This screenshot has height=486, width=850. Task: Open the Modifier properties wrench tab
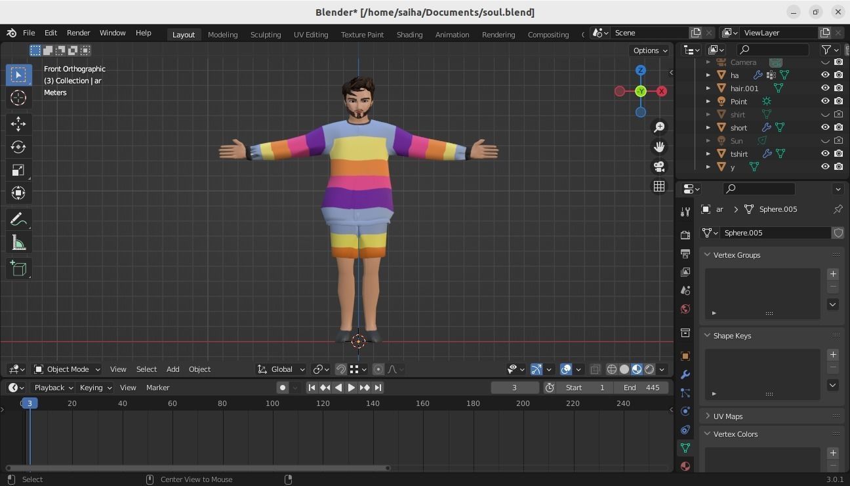(x=685, y=375)
